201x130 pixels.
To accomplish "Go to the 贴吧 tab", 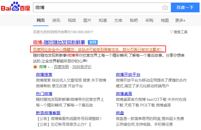I will coord(134,20).
